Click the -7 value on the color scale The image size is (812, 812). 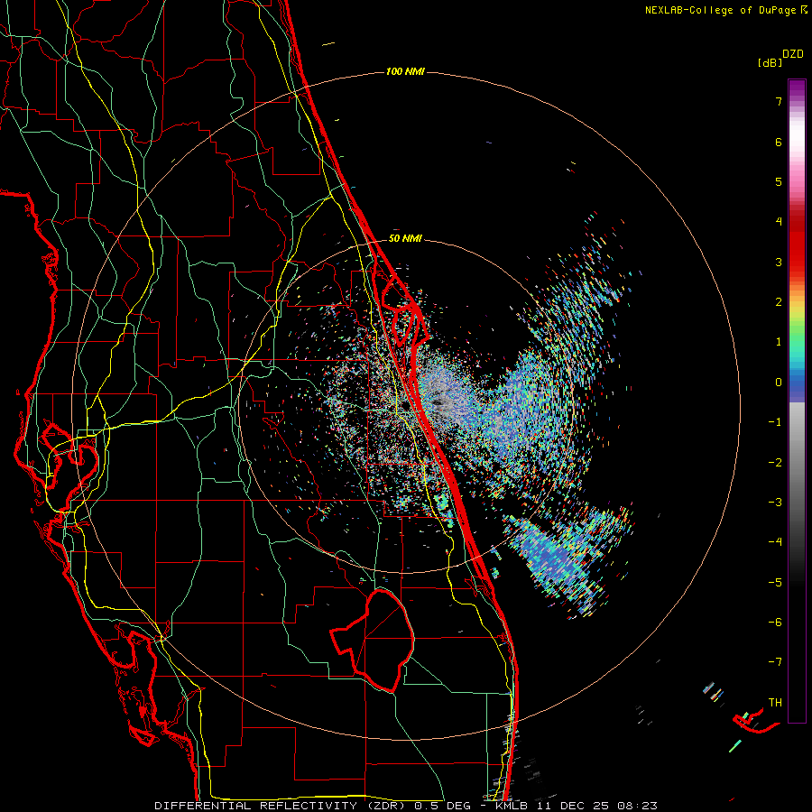coord(775,662)
